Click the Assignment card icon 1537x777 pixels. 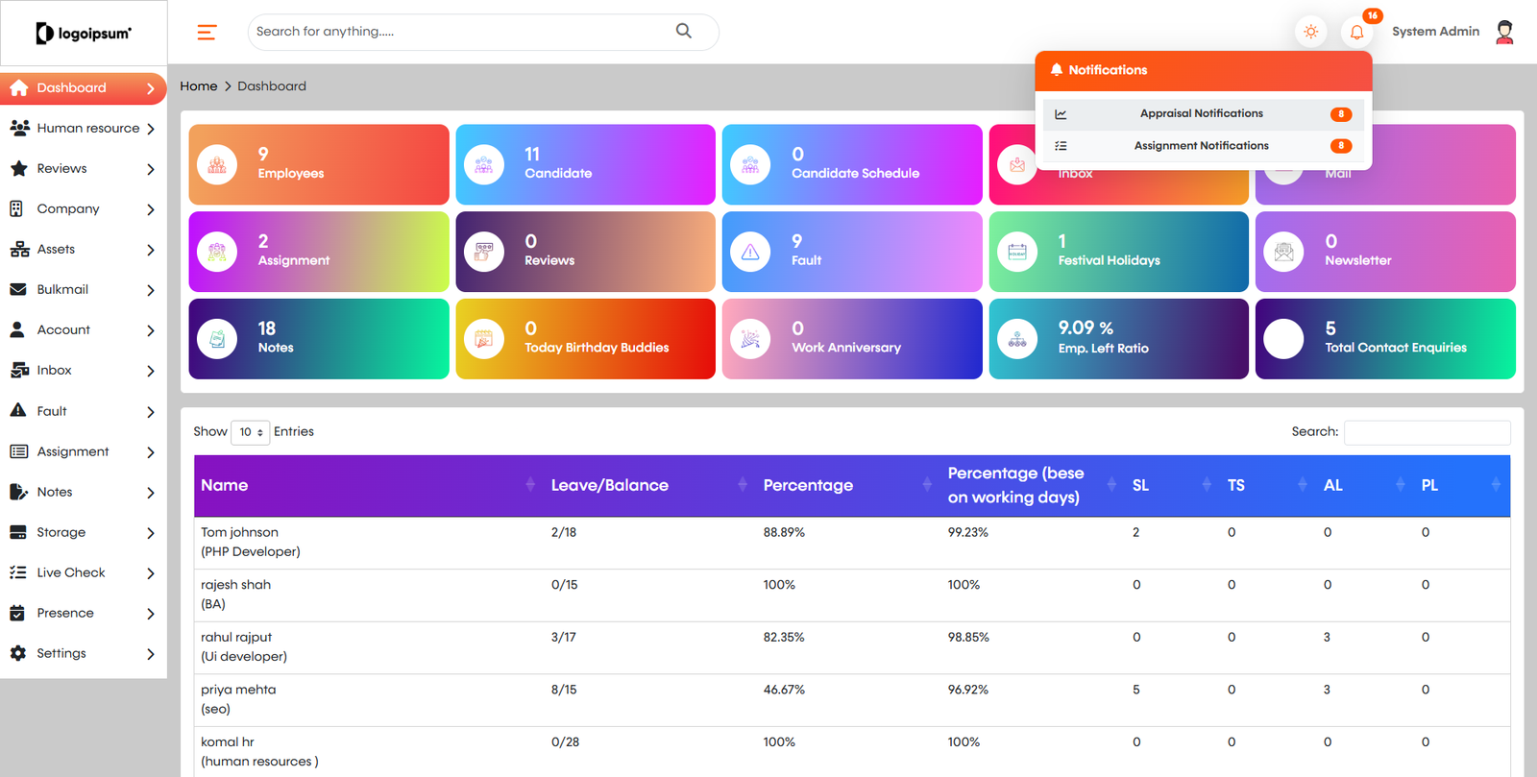tap(217, 252)
